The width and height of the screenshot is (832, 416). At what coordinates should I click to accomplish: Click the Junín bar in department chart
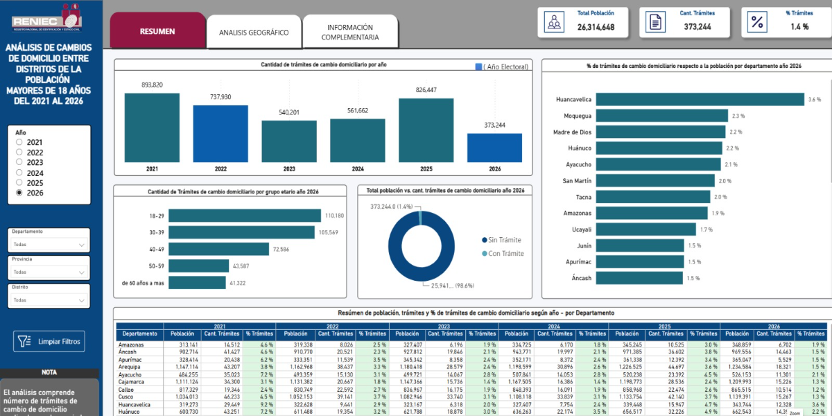click(640, 245)
